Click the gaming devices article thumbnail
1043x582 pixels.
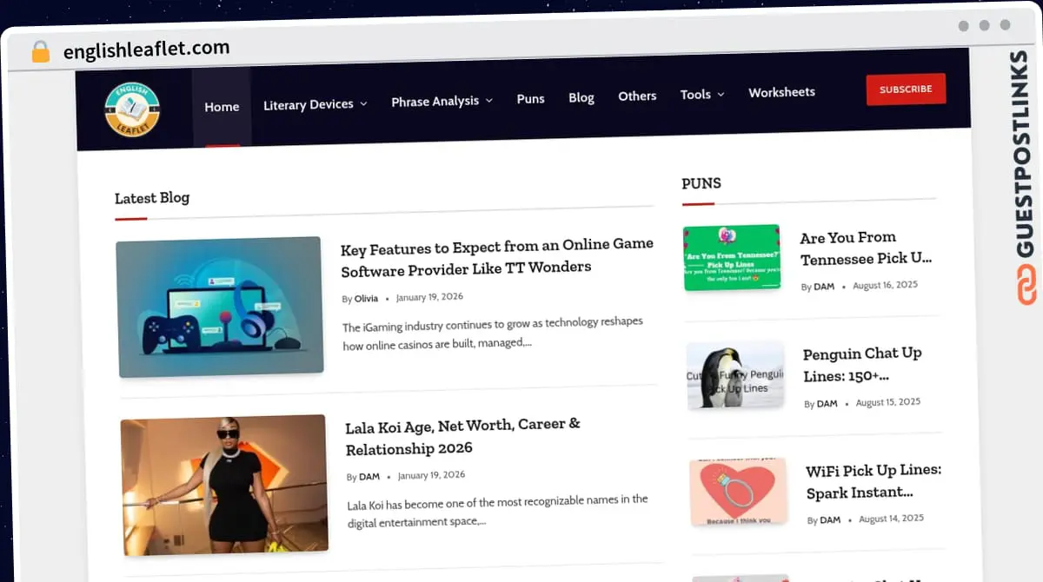(220, 307)
